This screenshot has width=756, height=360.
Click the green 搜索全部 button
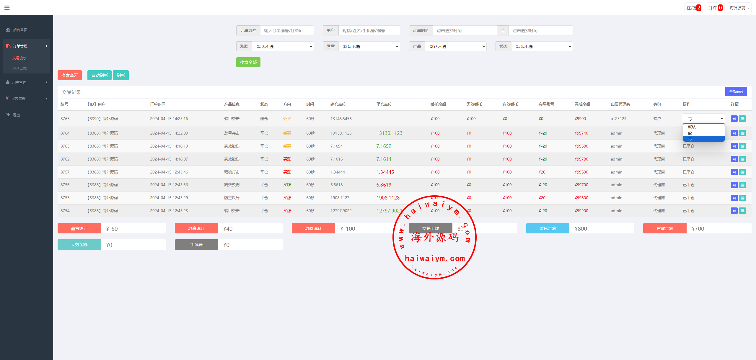(248, 62)
